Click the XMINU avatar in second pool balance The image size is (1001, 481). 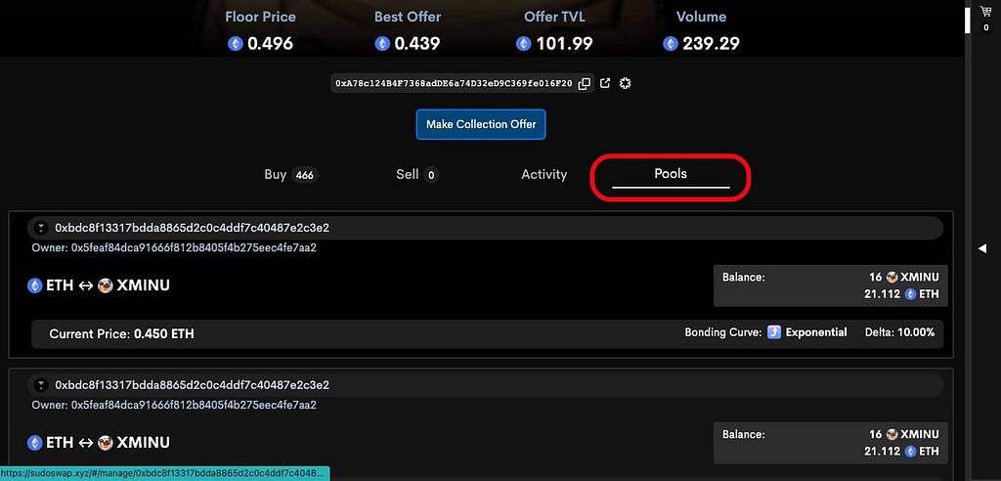coord(892,434)
